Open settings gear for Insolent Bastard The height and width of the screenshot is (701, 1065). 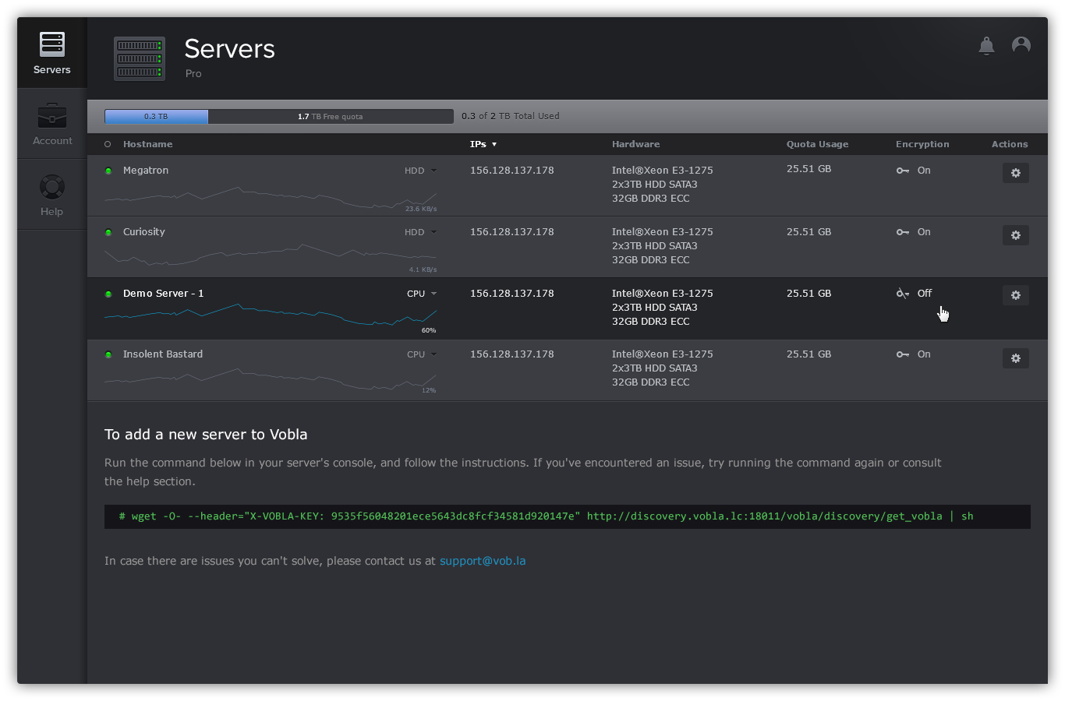pos(1015,358)
